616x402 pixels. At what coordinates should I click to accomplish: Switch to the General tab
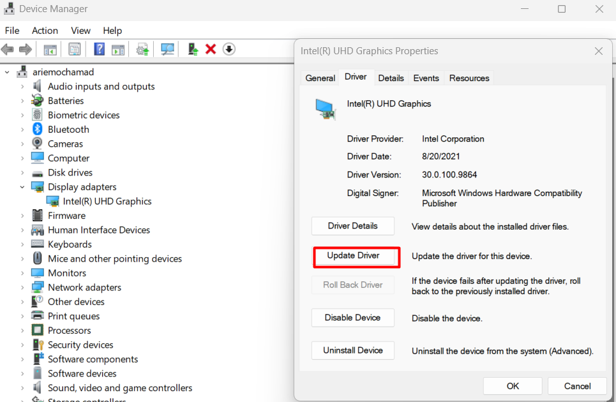tap(320, 78)
